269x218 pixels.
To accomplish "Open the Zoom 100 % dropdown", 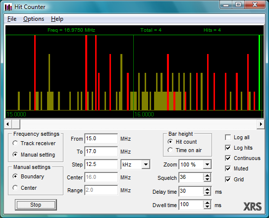I will [x=207, y=164].
